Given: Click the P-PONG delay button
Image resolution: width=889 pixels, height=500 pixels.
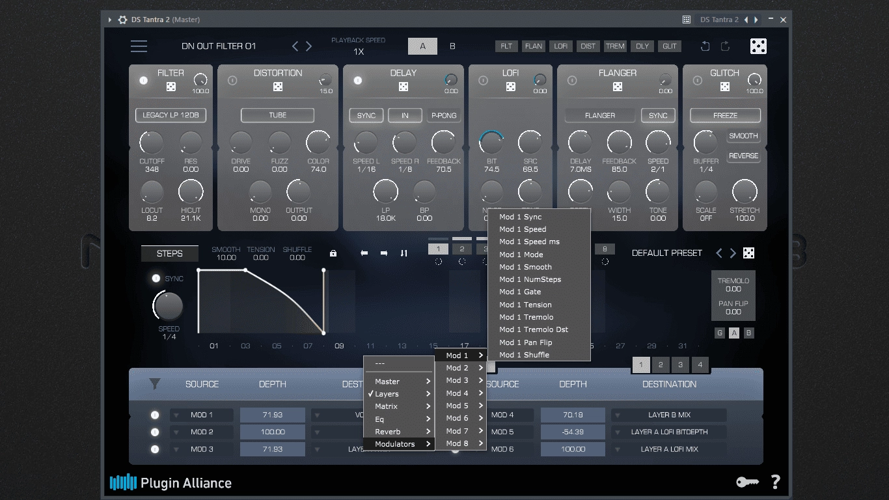Looking at the screenshot, I should click(444, 115).
